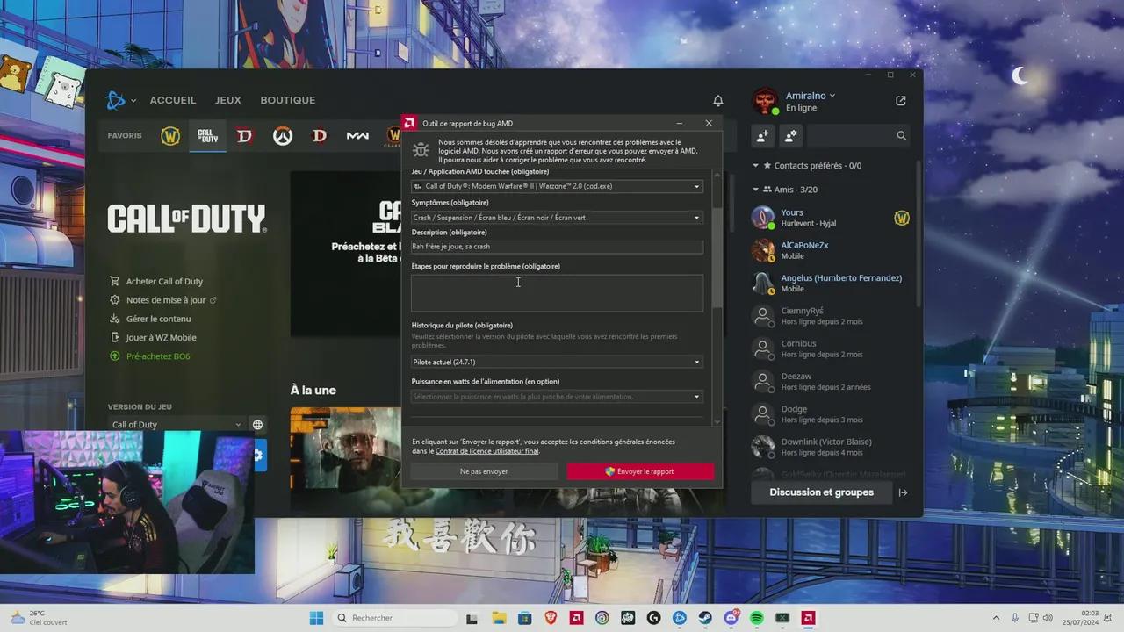The image size is (1124, 632).
Task: Pop out the social panel window
Action: (x=900, y=101)
